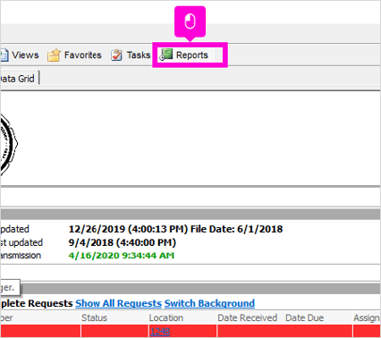The height and width of the screenshot is (338, 381).
Task: Sort by the Date Due column header
Action: point(304,318)
